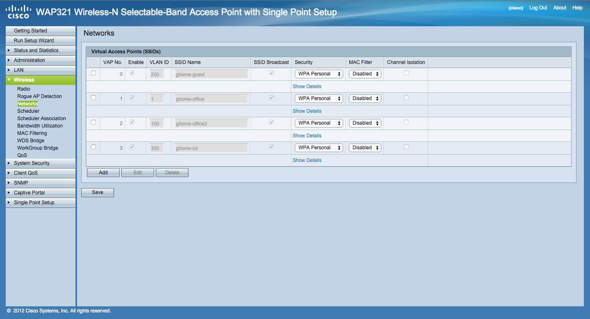
Task: Toggle Channel Isolation for ghome-iot
Action: point(406,147)
